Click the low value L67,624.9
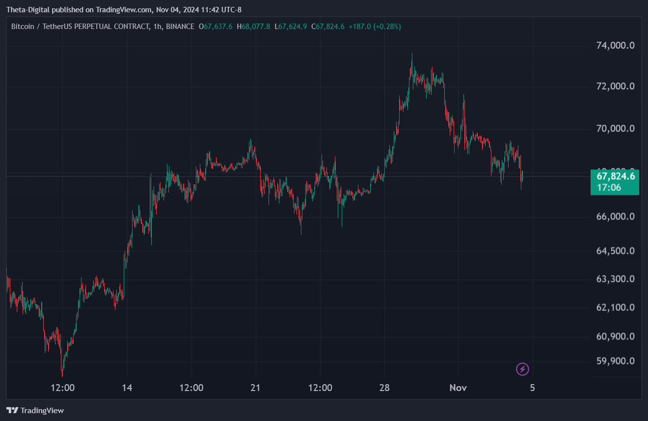The height and width of the screenshot is (421, 648). pyautogui.click(x=291, y=27)
